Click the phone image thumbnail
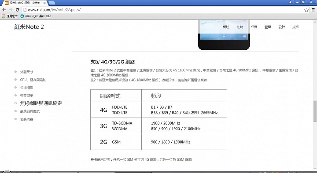Image resolution: width=317 pixels, height=173 pixels. pos(224,35)
